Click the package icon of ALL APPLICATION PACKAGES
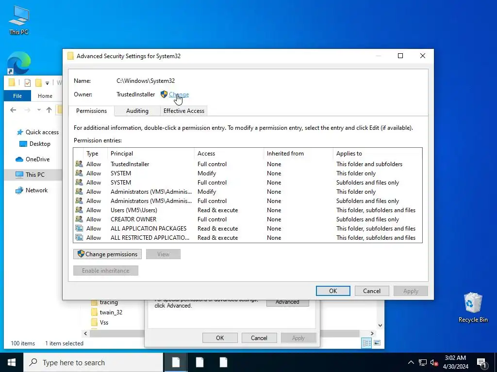This screenshot has height=372, width=497. click(79, 229)
